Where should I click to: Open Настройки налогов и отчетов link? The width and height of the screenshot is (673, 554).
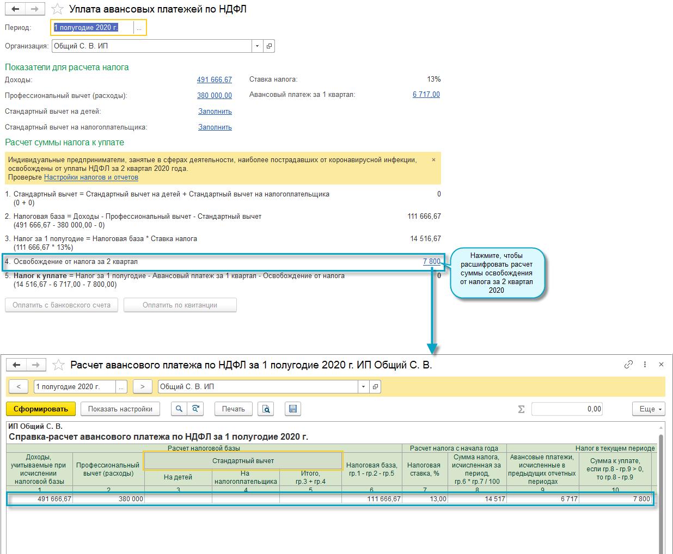point(91,177)
